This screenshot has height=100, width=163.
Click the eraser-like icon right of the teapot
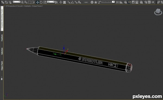pos(159,2)
